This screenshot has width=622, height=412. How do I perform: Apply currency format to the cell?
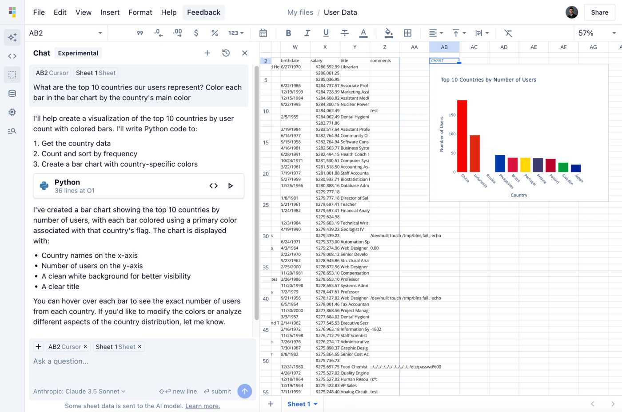196,33
